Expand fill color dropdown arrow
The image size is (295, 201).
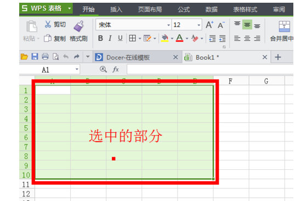172,39
